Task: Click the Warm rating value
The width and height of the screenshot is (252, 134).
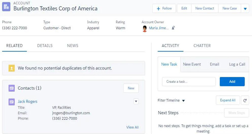Action: pyautogui.click(x=120, y=28)
